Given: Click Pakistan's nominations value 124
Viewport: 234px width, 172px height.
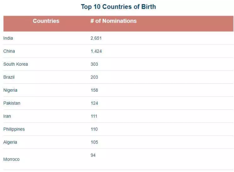Looking at the screenshot, I should (94, 103).
